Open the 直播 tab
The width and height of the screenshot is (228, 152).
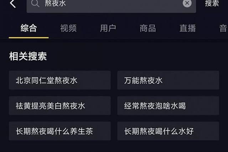(x=187, y=28)
